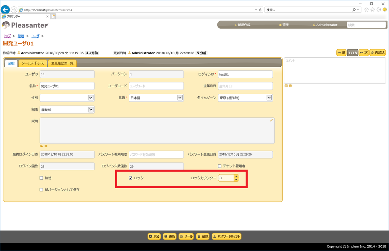Click the 更新 button
This screenshot has width=389, height=251.
coord(170,236)
